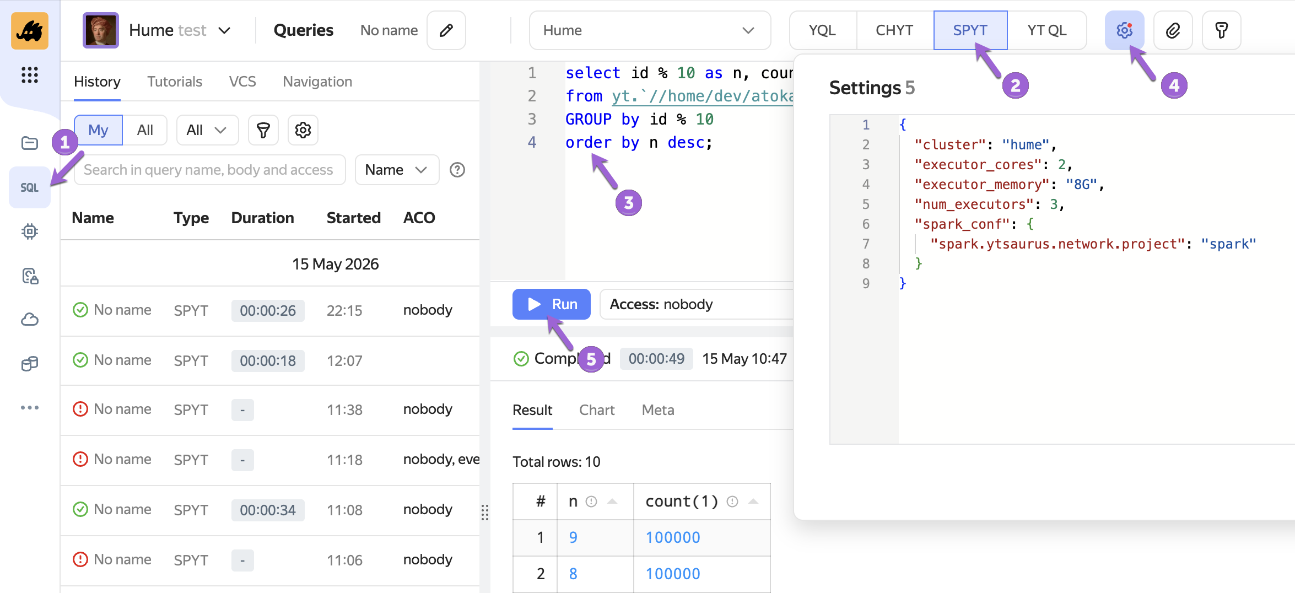Open result value 9 in row 1
Screen dimensions: 1295x593
coord(573,537)
